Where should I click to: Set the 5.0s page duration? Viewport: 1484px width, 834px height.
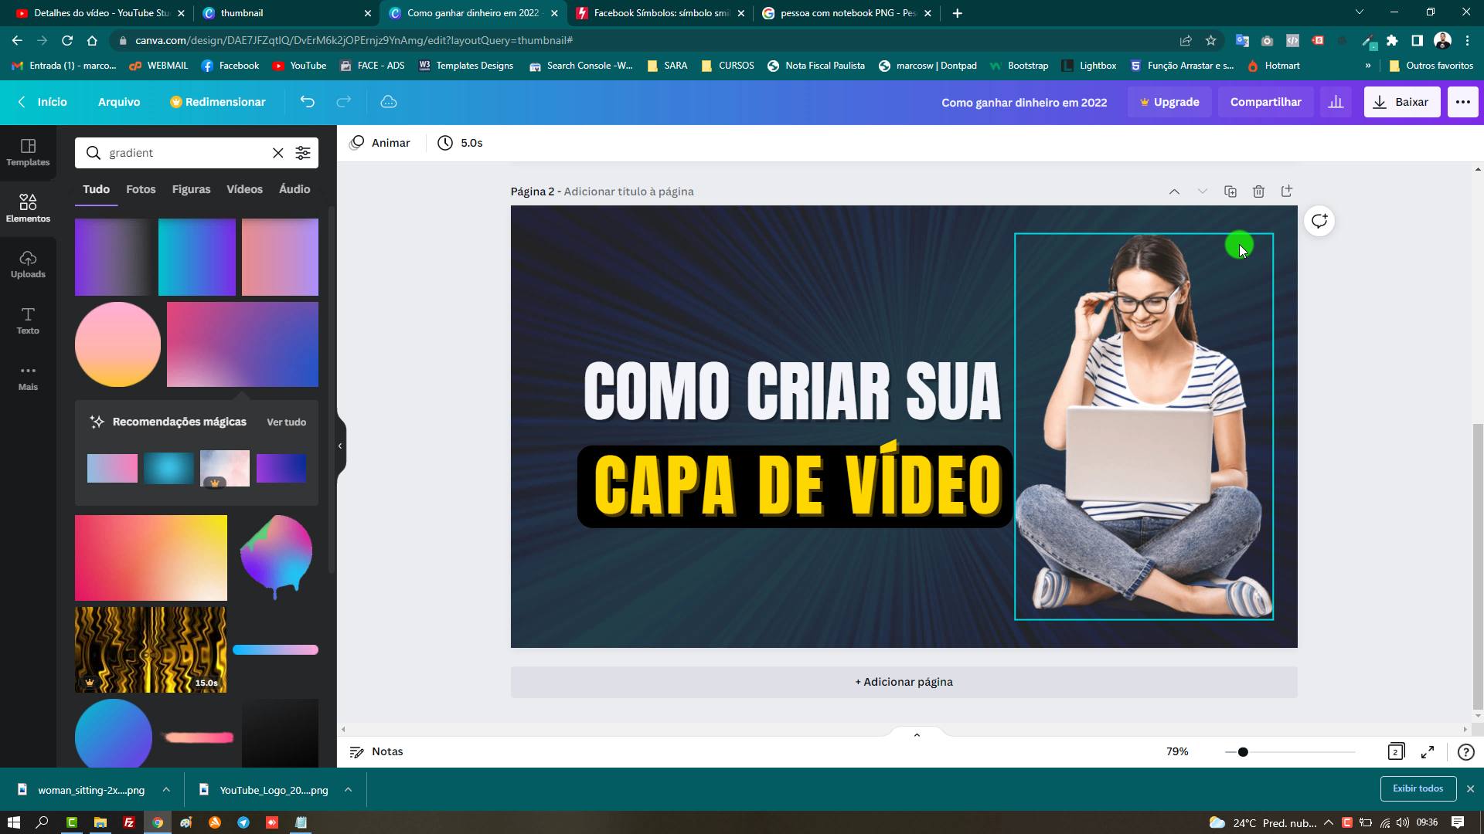(x=460, y=143)
